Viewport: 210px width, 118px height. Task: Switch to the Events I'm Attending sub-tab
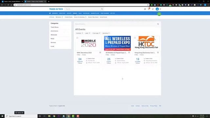pyautogui.click(x=79, y=17)
